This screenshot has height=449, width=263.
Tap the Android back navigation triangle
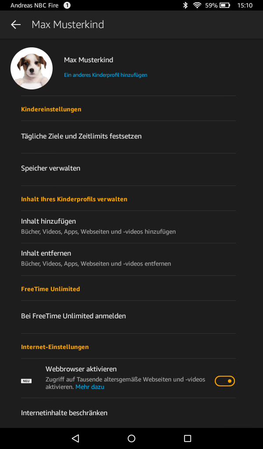point(75,438)
